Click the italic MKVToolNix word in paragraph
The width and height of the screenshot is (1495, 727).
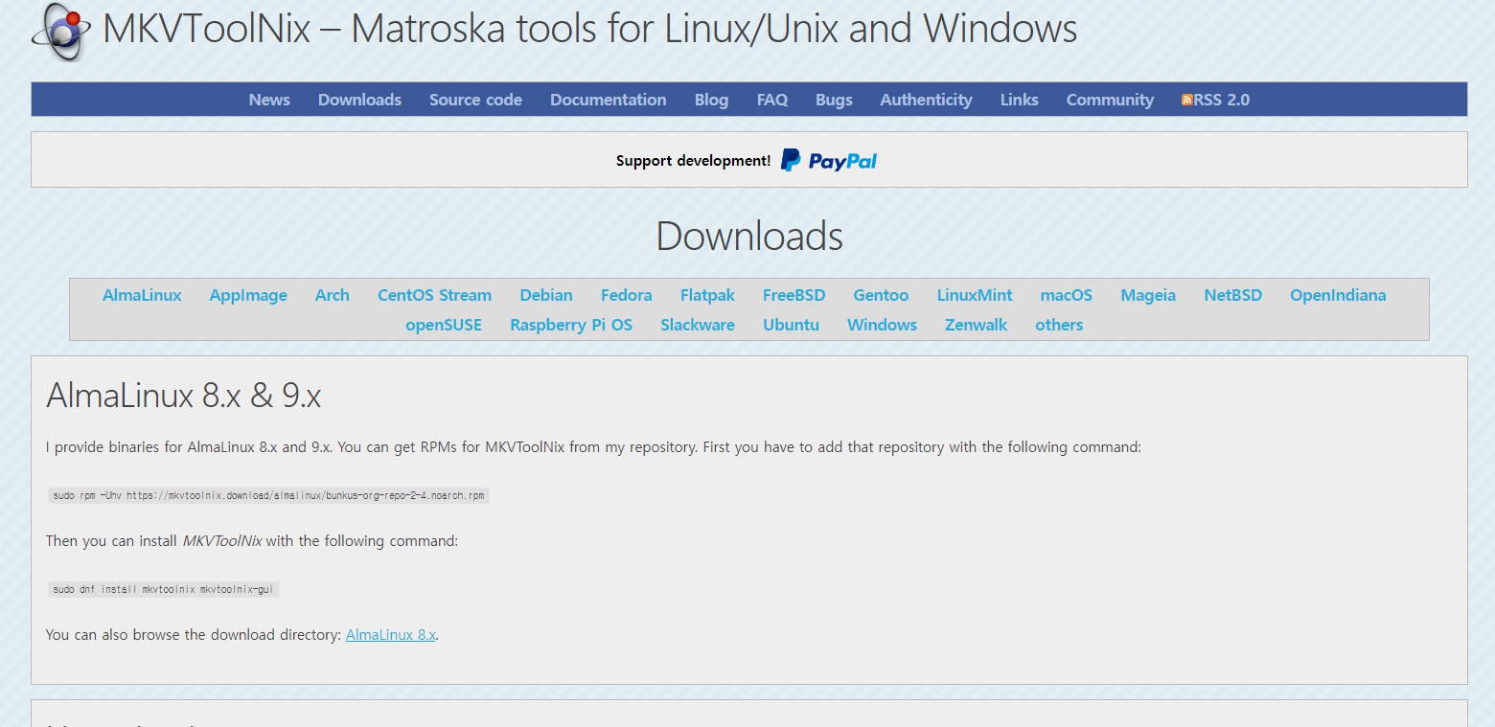coord(222,541)
